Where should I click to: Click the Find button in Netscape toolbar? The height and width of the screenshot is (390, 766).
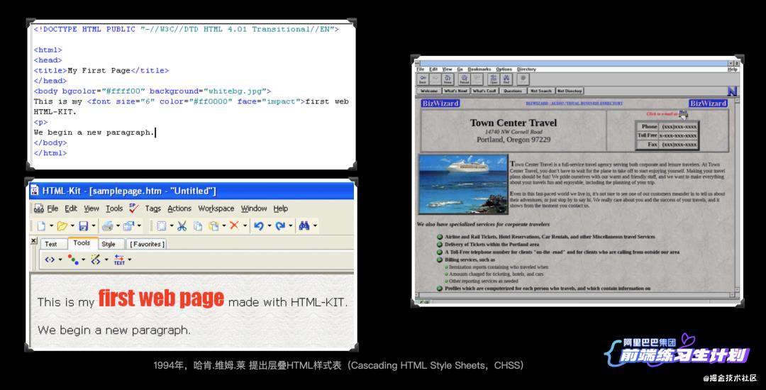pyautogui.click(x=506, y=79)
